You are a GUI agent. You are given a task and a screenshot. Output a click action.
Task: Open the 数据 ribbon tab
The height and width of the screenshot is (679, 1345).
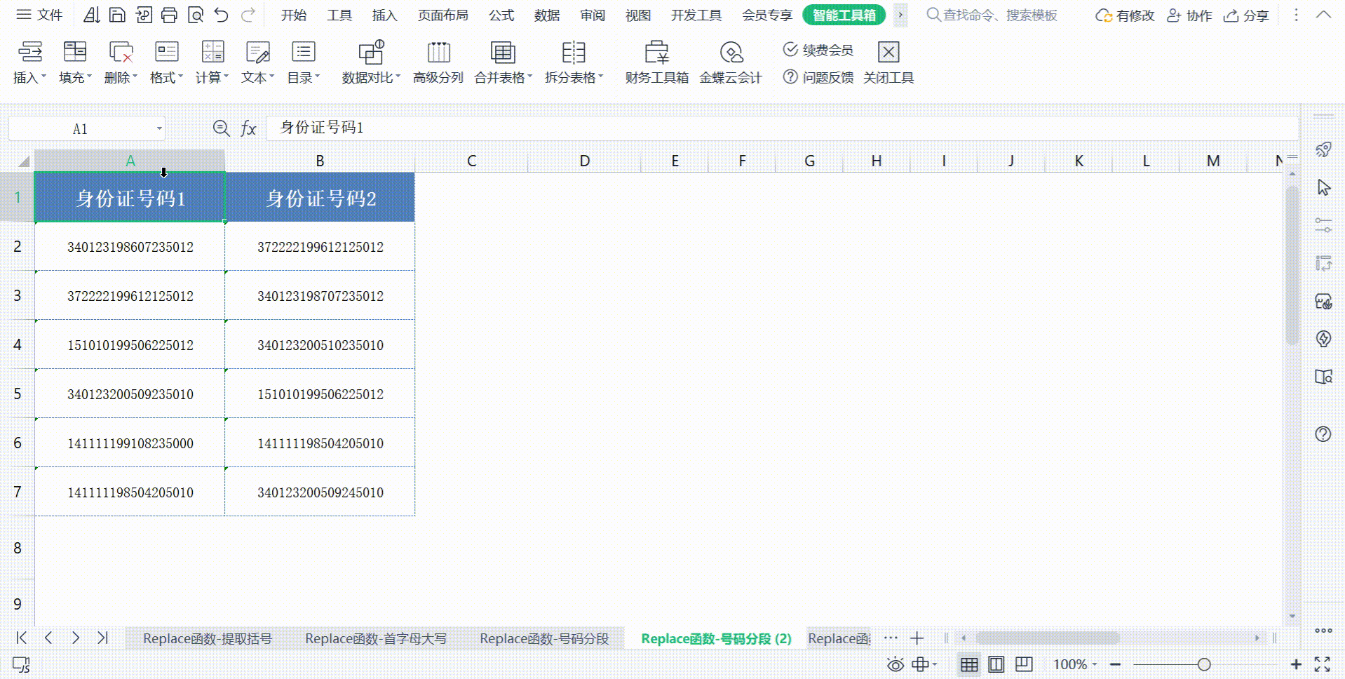pos(547,15)
